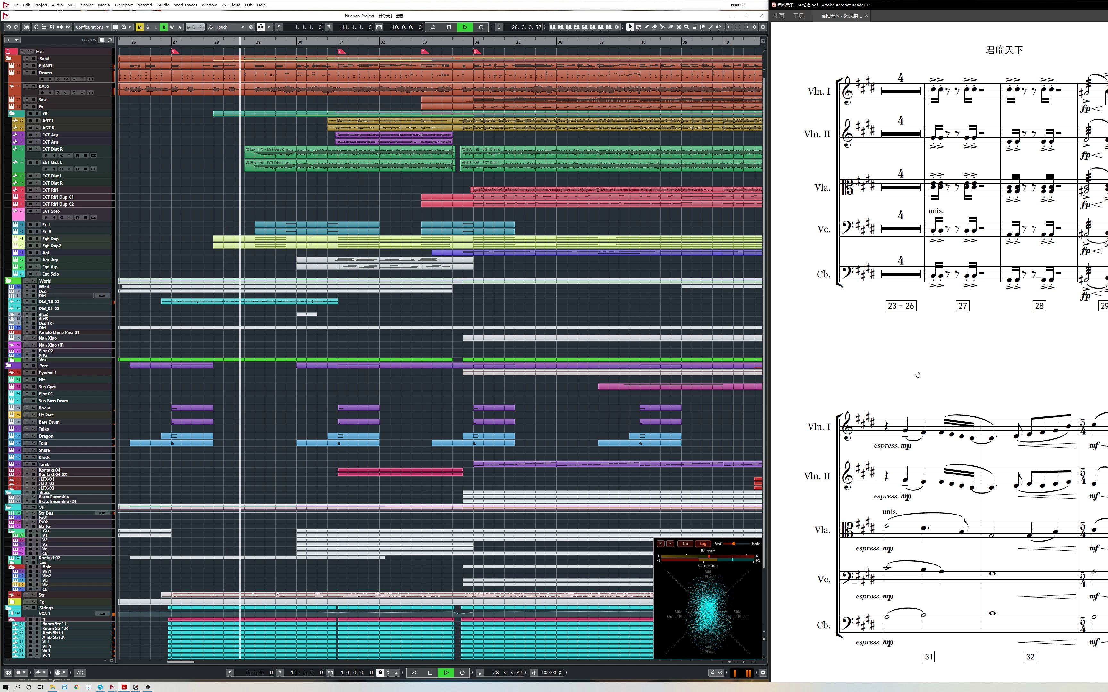
Task: Select the Comp hand tool
Action: point(694,27)
